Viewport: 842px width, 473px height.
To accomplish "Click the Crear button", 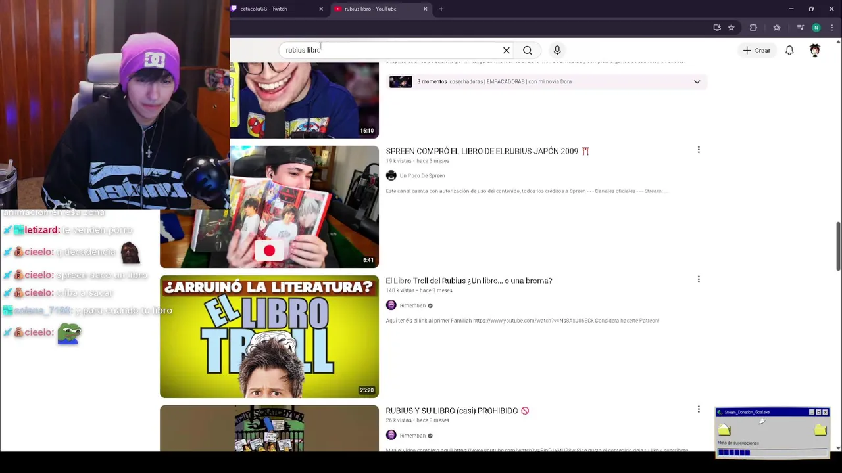I will [x=756, y=50].
